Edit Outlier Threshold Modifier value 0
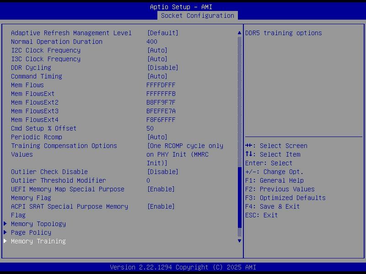Image resolution: width=366 pixels, height=274 pixels. (148, 180)
